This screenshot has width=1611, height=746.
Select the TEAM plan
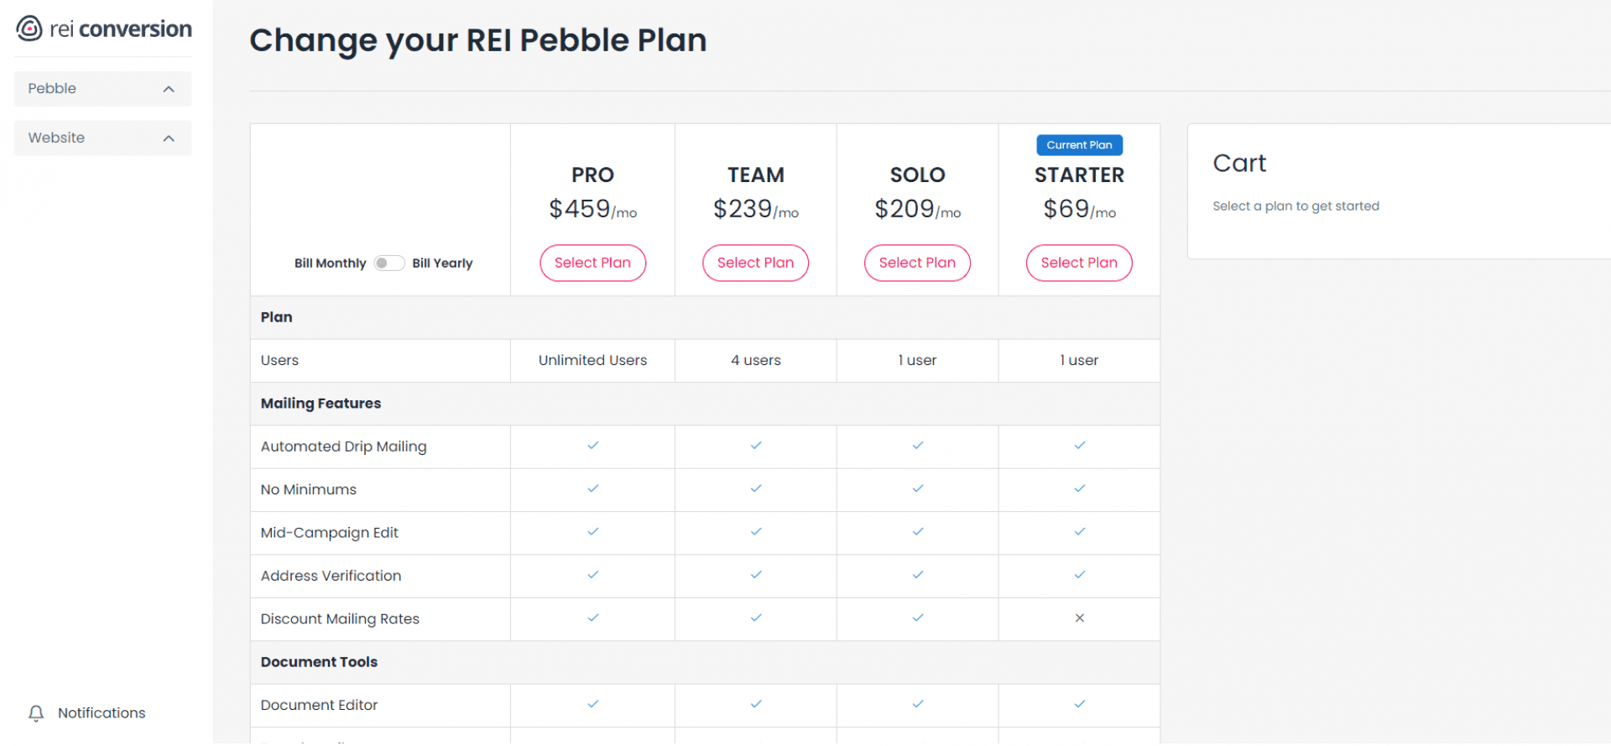pos(755,263)
